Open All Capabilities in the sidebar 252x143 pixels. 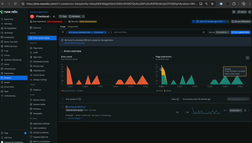[x=10, y=28]
